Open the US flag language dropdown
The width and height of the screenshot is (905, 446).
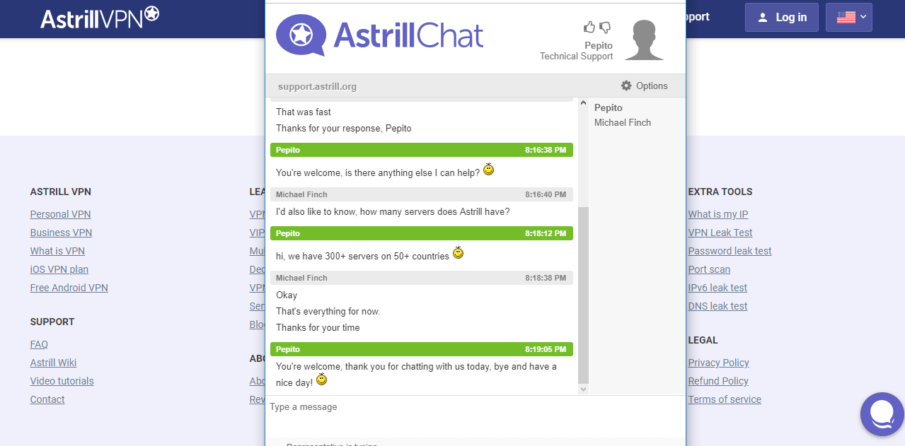click(848, 18)
